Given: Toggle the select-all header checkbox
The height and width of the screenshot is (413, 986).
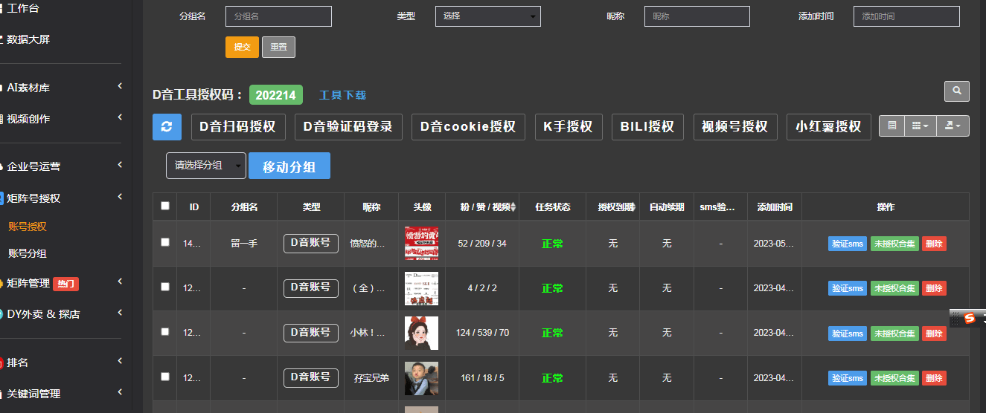Looking at the screenshot, I should click(x=165, y=206).
